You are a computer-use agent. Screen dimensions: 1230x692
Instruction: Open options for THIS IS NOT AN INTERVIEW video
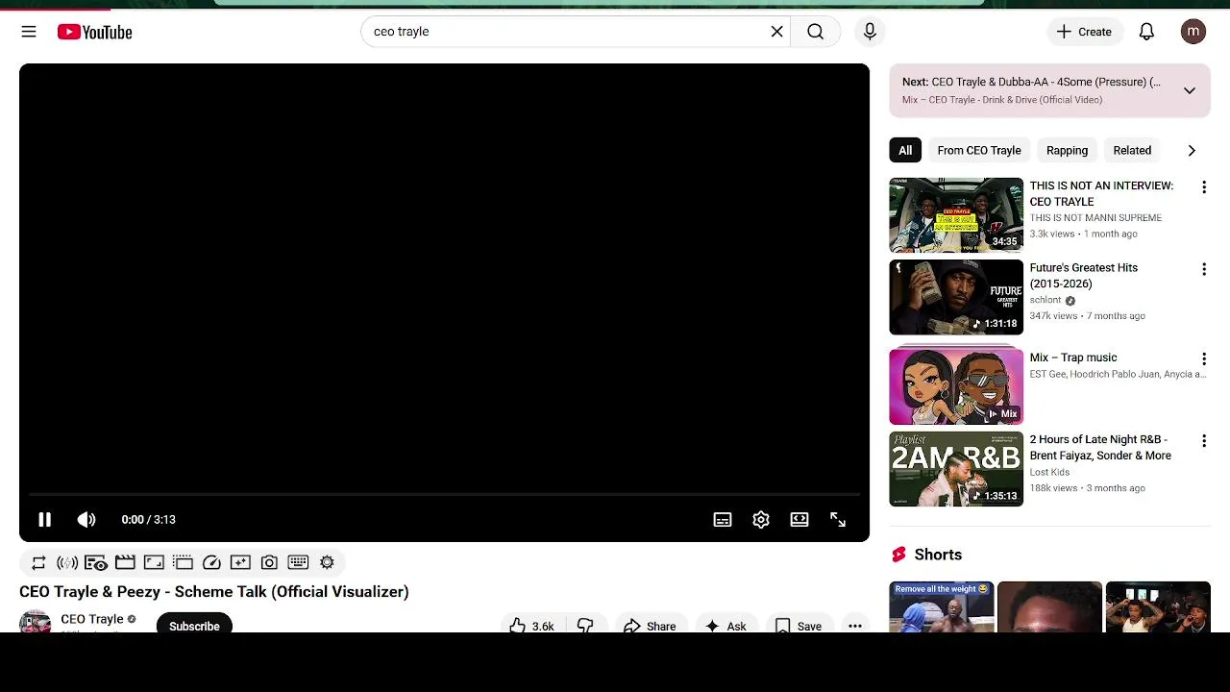point(1203,187)
